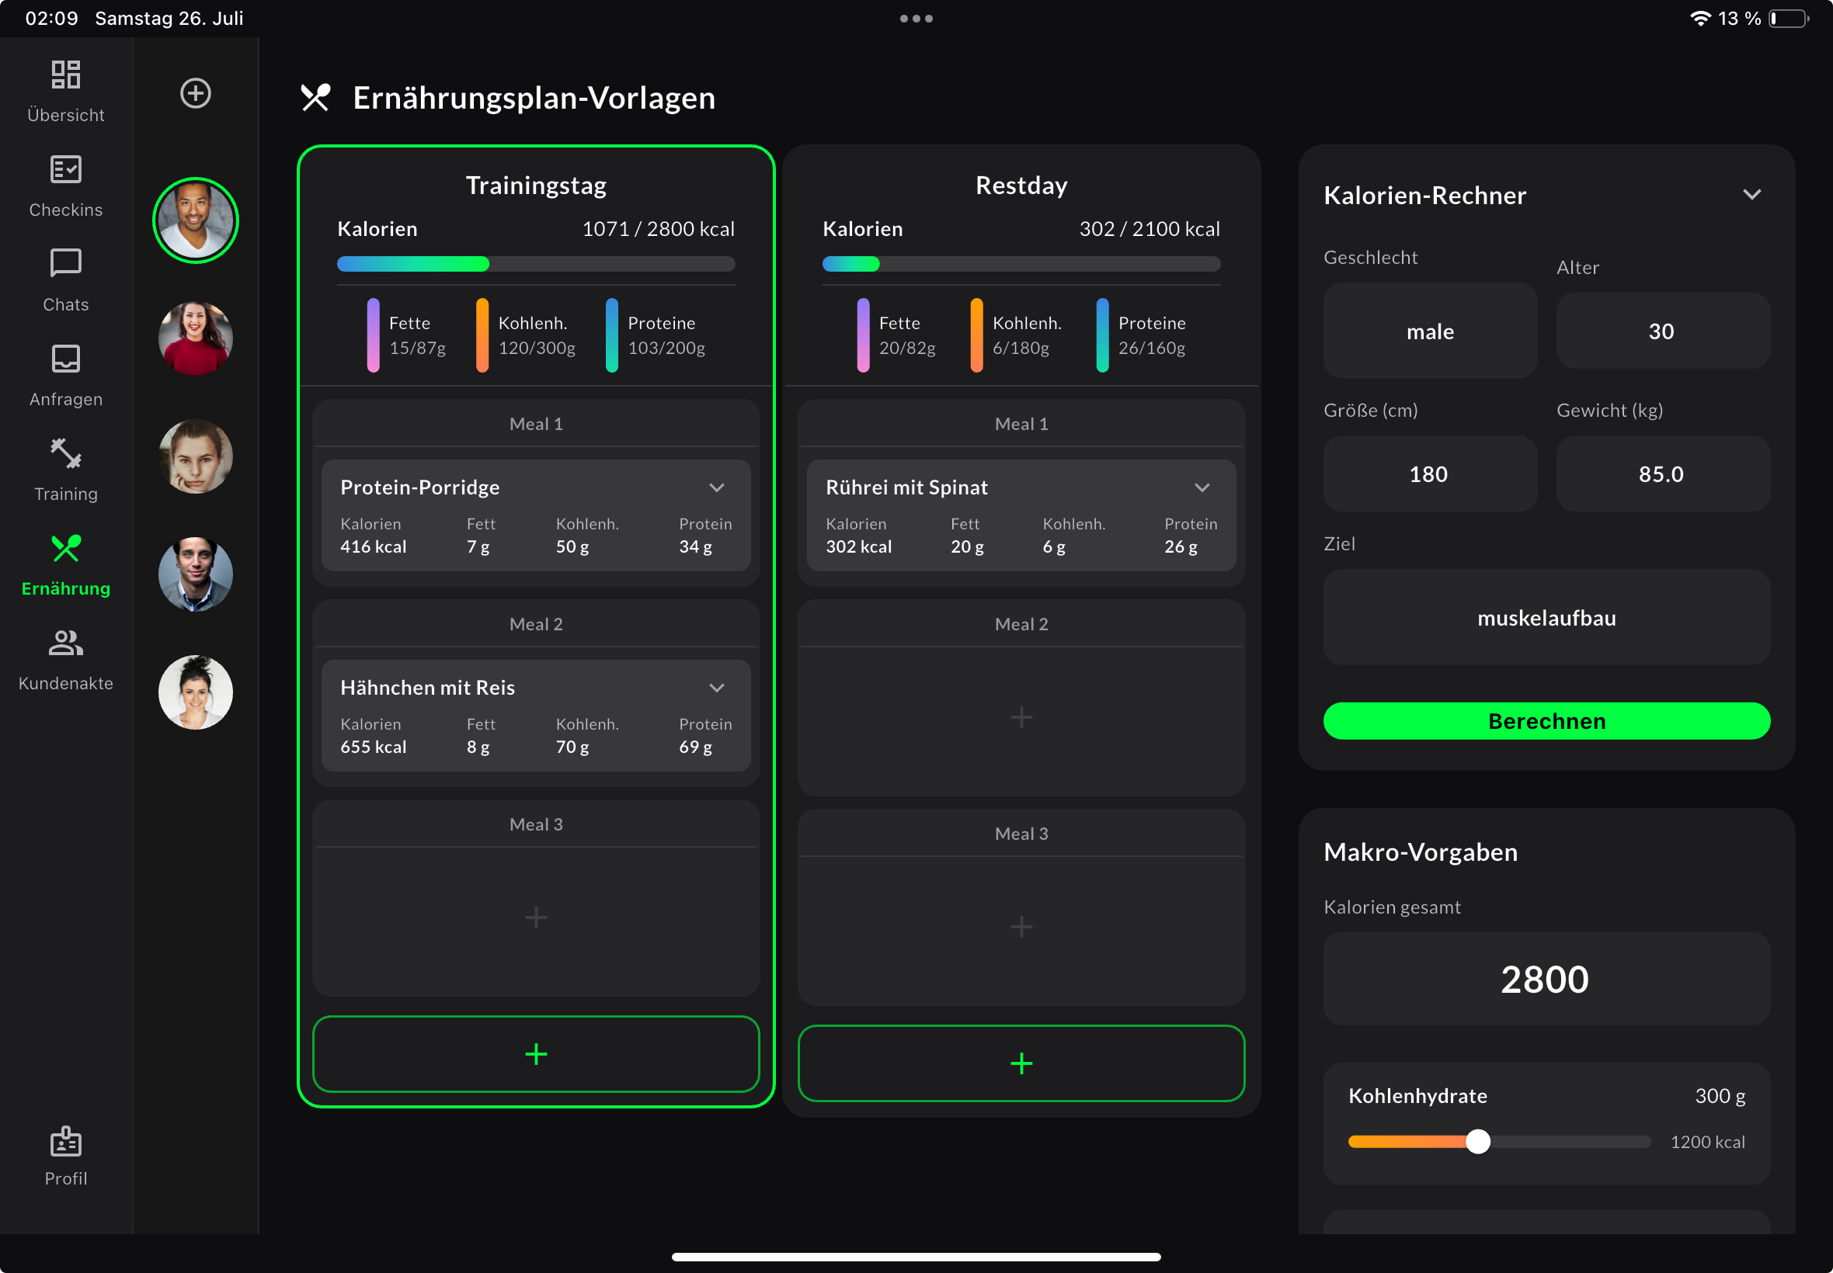Open Anfragen inbox icon

(x=65, y=359)
